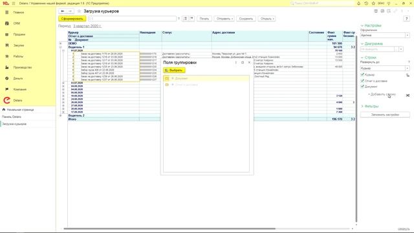This screenshot has width=414, height=233.
Task: Go forward with the right arrow
Action: (x=70, y=11)
